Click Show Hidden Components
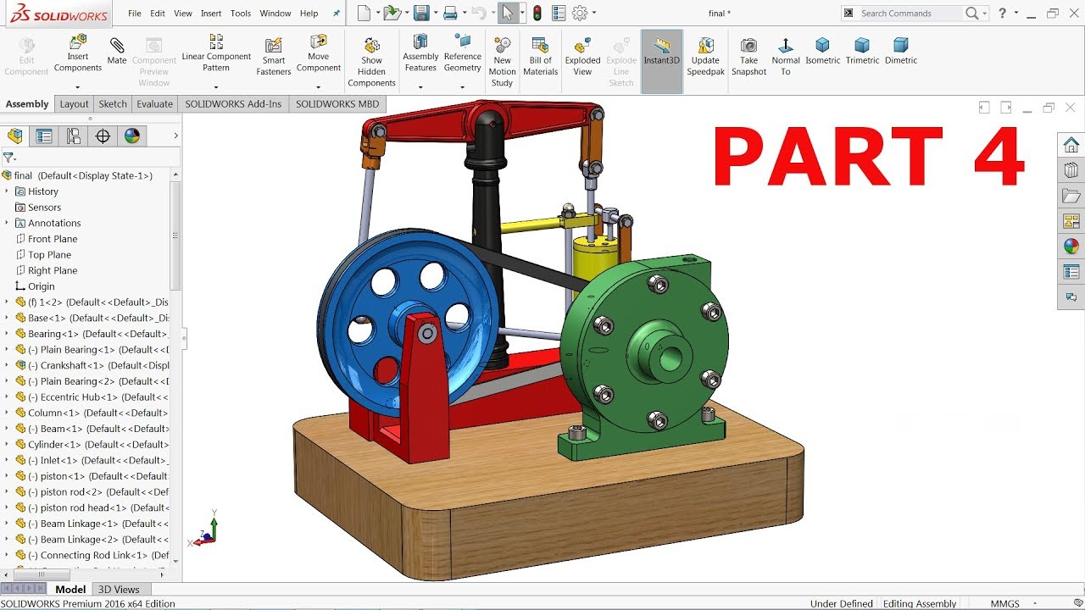The height and width of the screenshot is (610, 1085). [371, 61]
